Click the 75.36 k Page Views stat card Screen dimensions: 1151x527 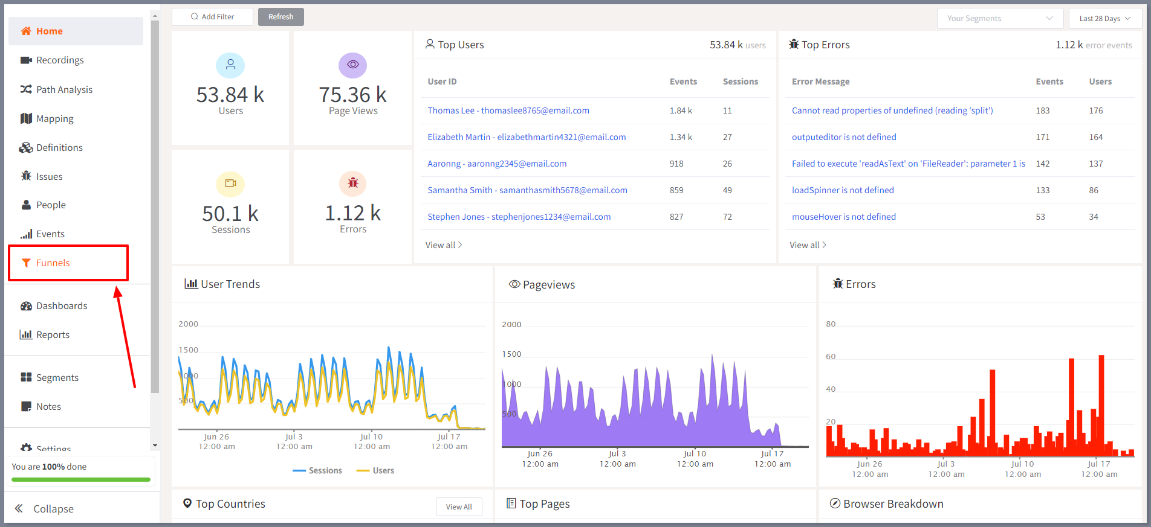[x=353, y=88]
